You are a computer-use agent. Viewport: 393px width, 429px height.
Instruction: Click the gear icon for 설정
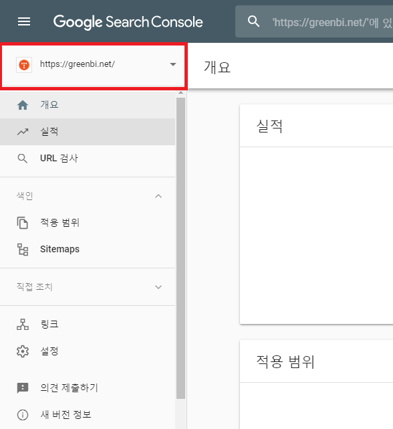pos(23,351)
